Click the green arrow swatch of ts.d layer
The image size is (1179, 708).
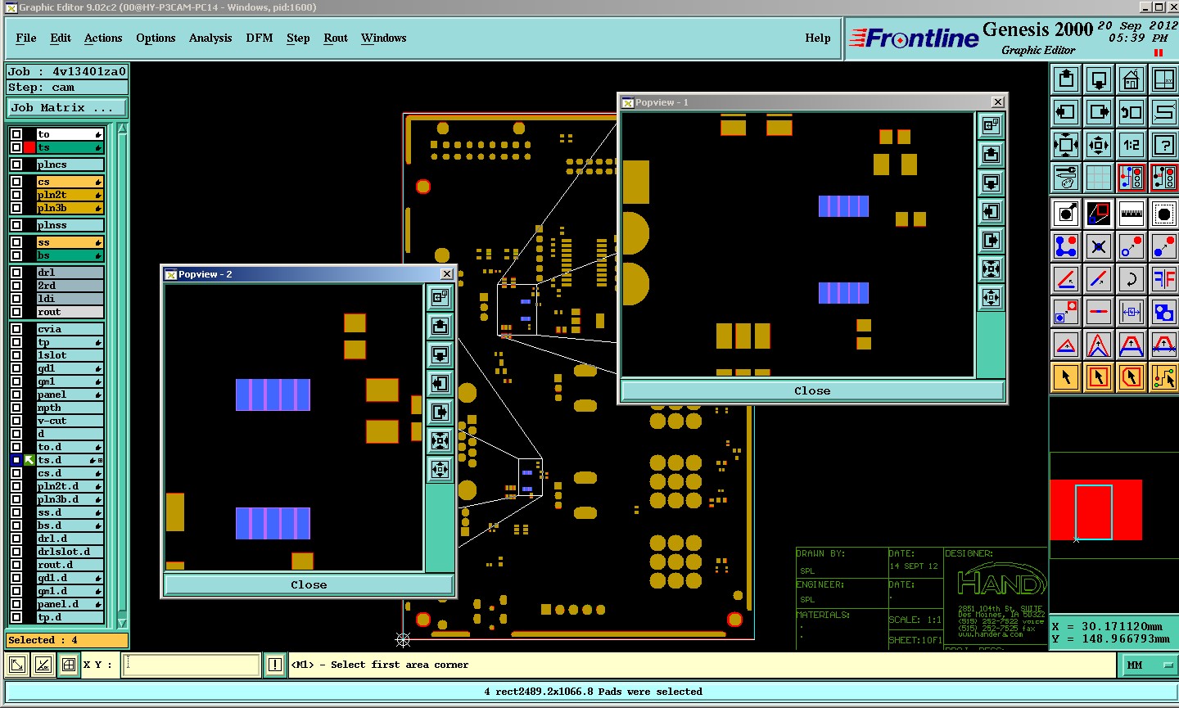(29, 460)
